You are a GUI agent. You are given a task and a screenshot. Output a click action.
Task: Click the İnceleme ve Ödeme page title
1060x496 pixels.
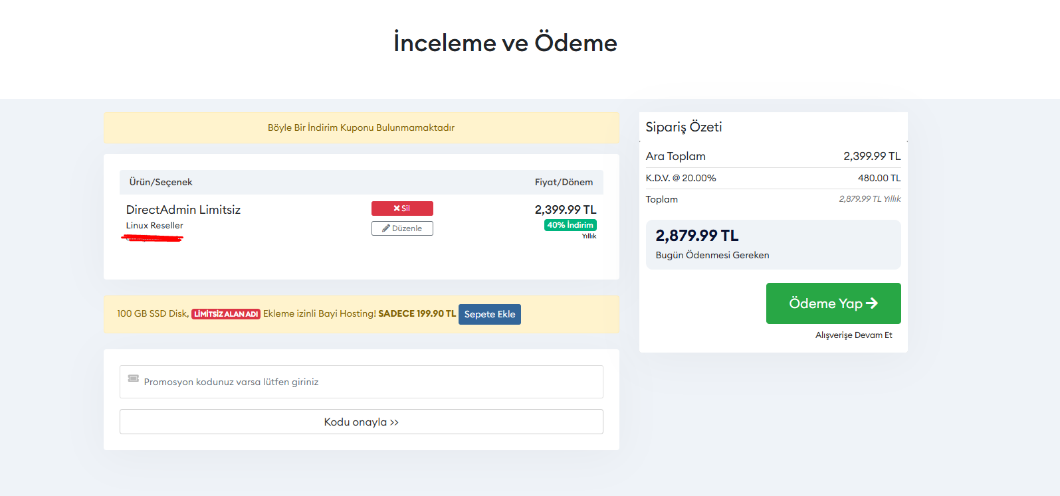[505, 42]
